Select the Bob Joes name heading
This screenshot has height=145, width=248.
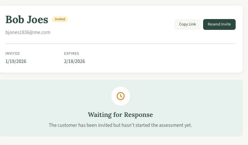tap(27, 20)
